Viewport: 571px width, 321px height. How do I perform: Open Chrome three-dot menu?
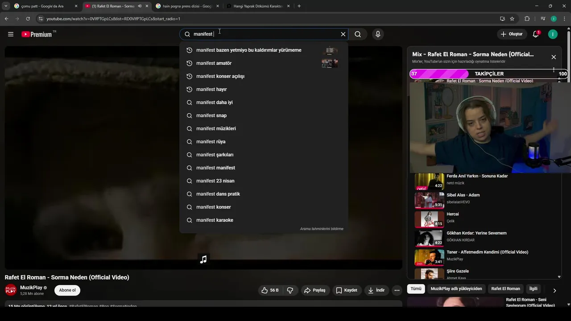click(x=564, y=19)
